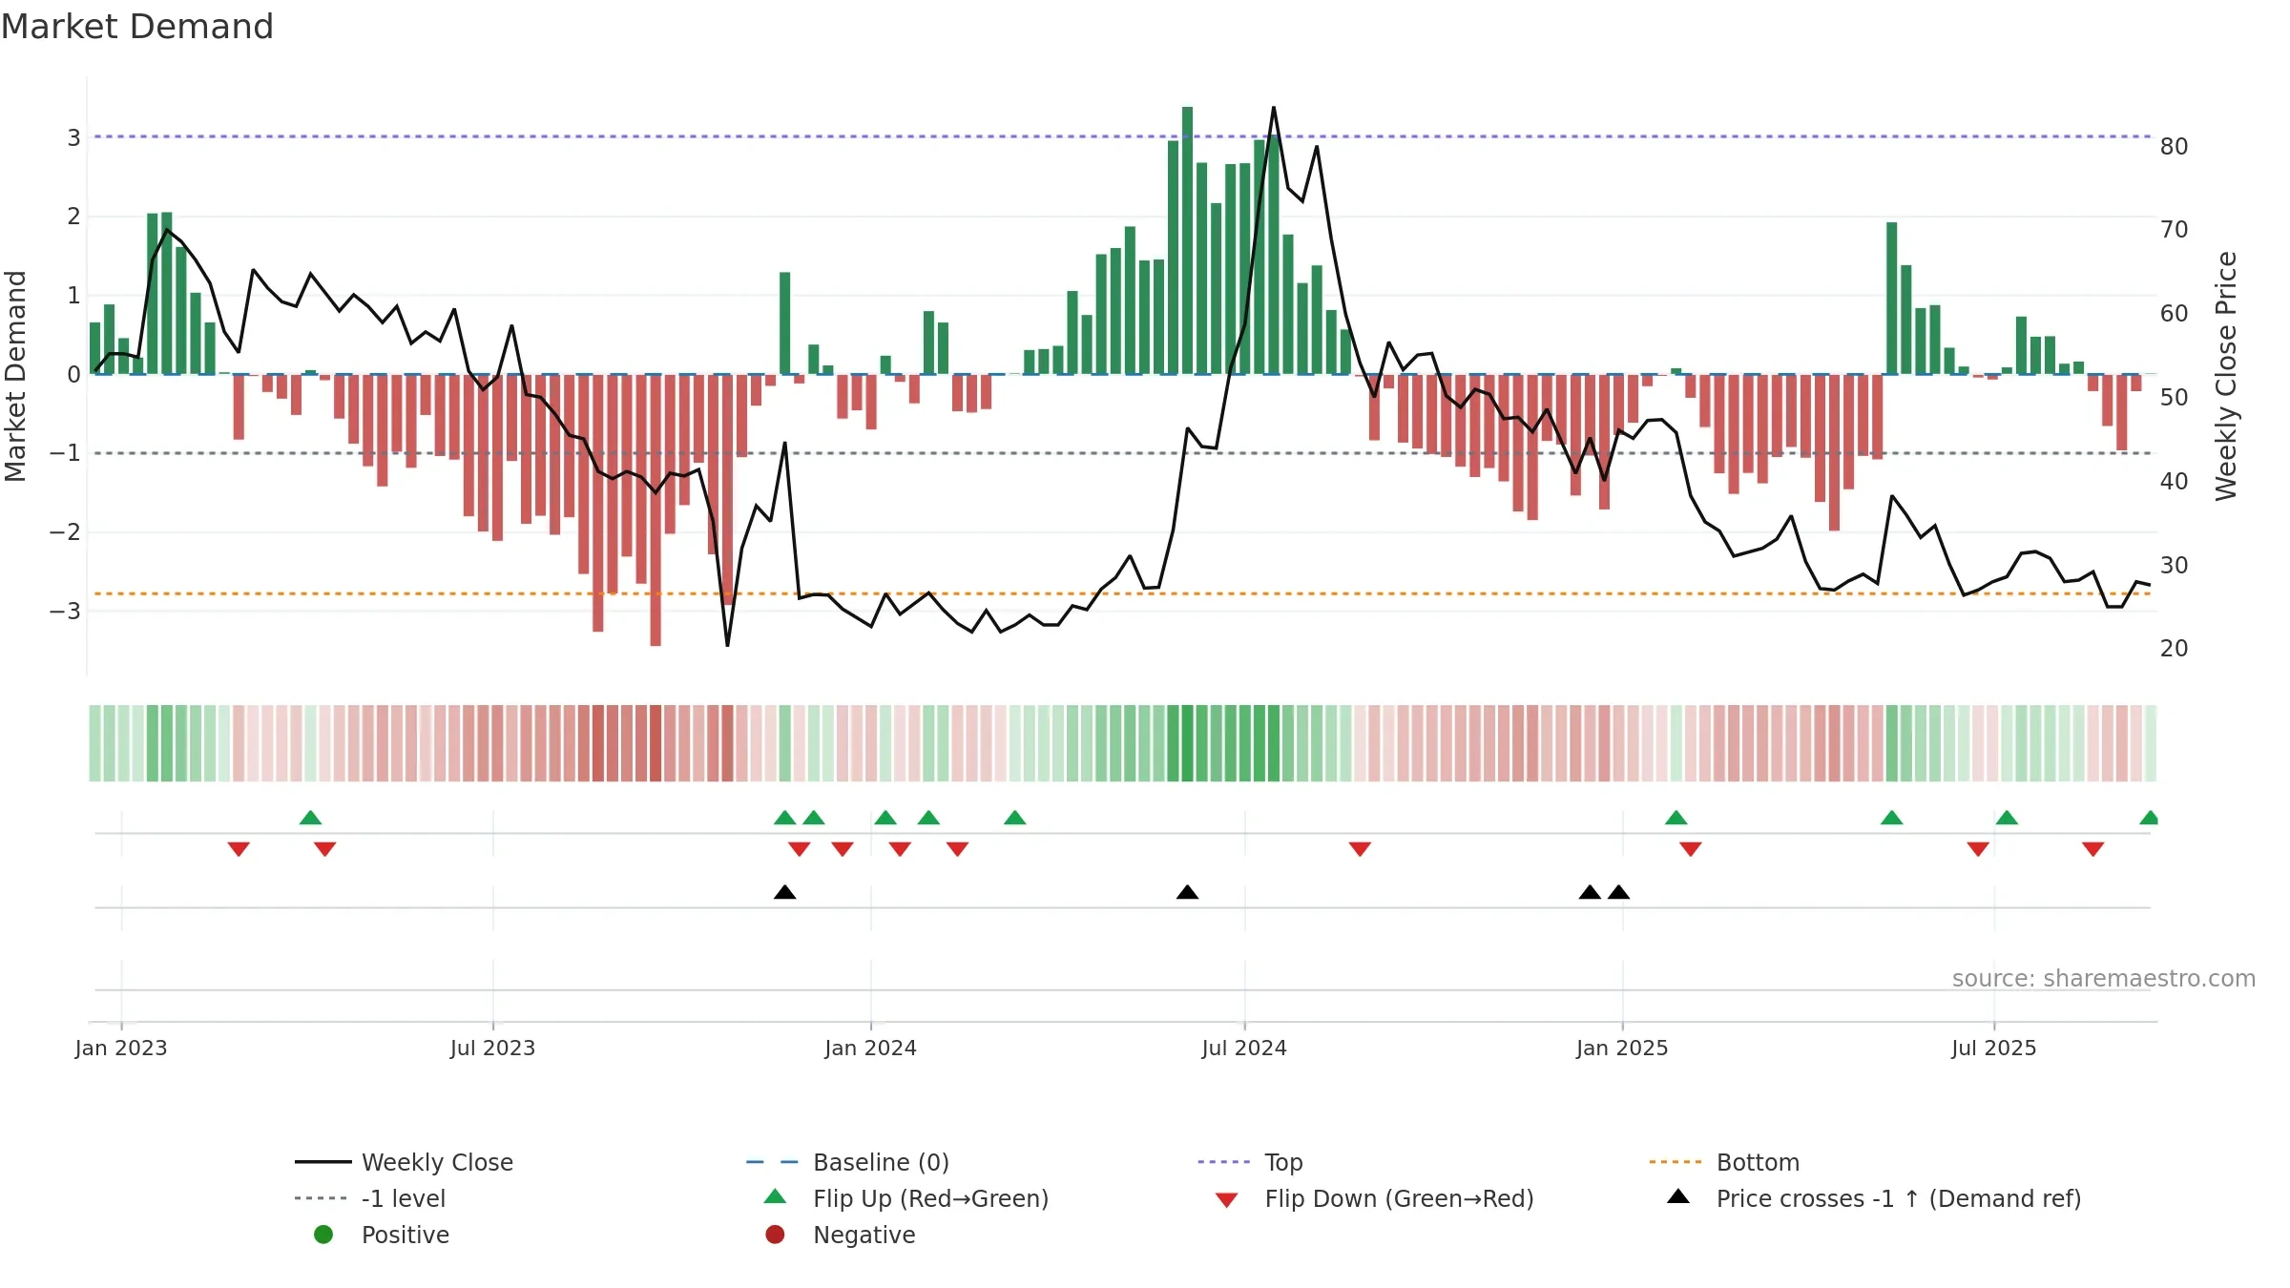Image resolution: width=2290 pixels, height=1288 pixels.
Task: Toggle the Baseline (0) legend label
Action: [881, 1162]
